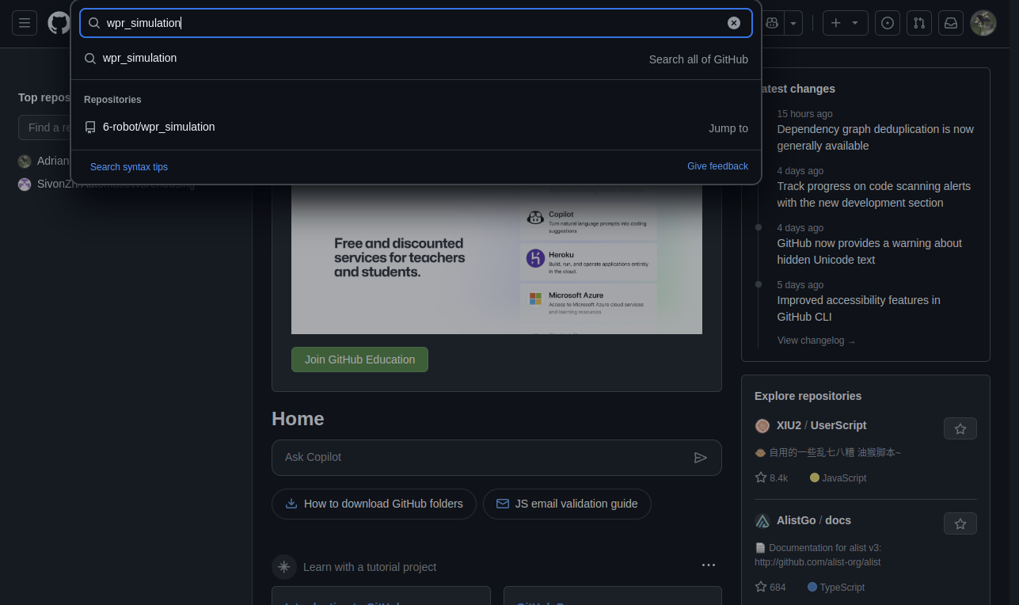Click the Heroku card in banner

588,261
